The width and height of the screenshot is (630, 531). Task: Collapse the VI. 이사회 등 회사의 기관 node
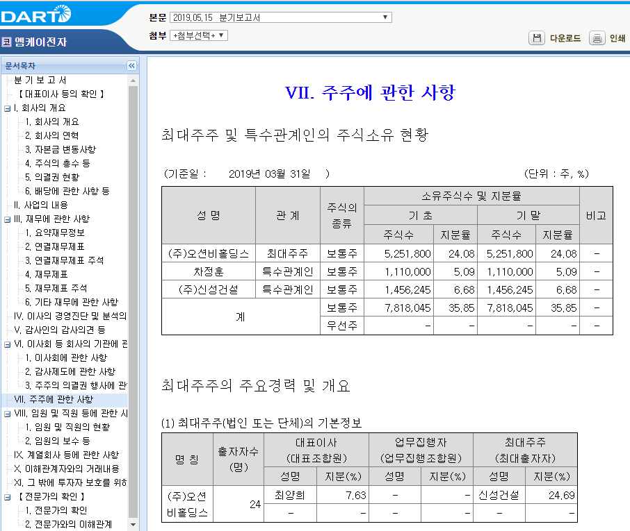click(x=7, y=344)
